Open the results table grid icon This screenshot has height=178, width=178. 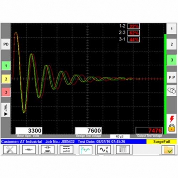tap(123, 149)
